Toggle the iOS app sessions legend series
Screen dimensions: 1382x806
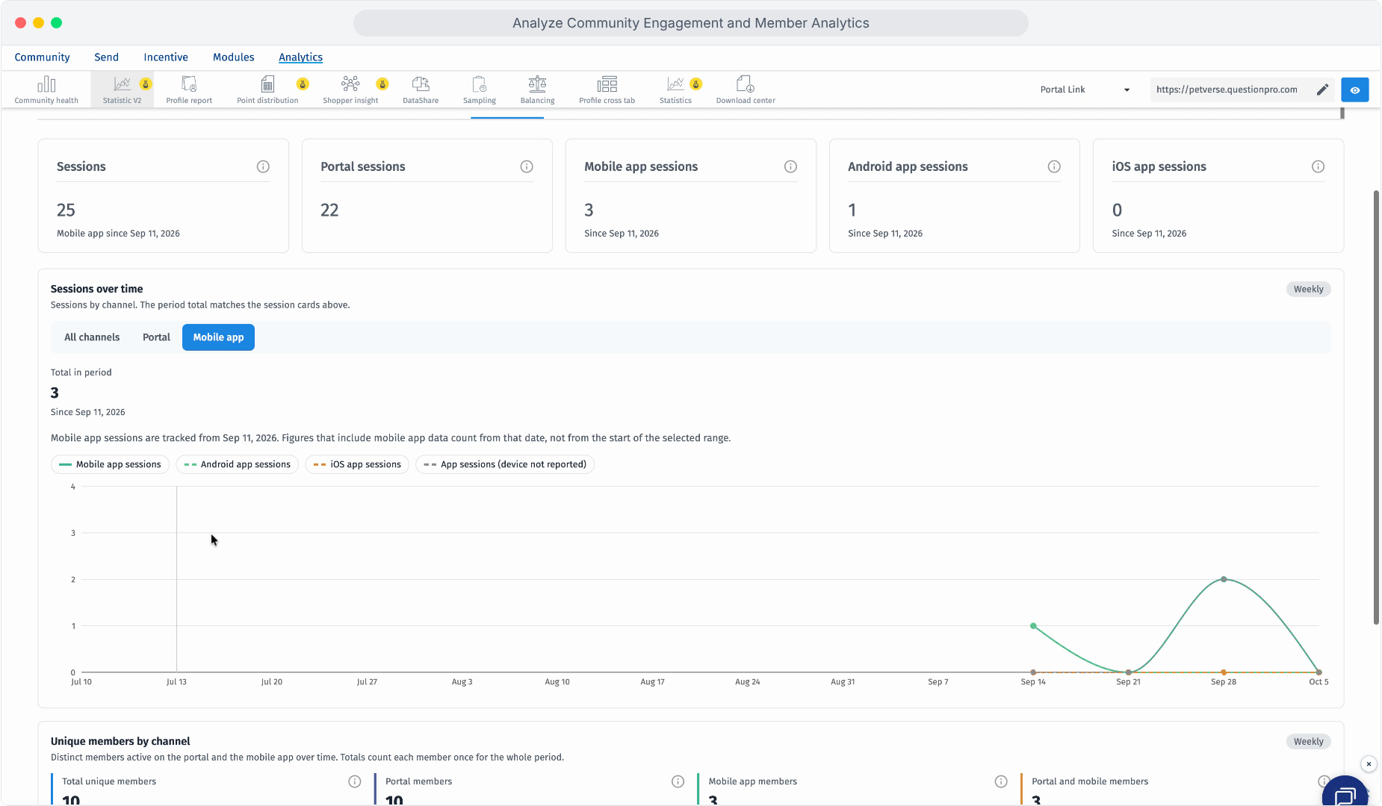(x=357, y=464)
